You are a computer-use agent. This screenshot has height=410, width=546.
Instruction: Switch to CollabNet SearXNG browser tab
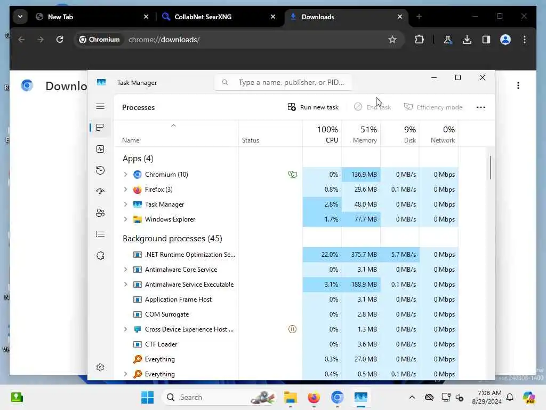pyautogui.click(x=219, y=17)
